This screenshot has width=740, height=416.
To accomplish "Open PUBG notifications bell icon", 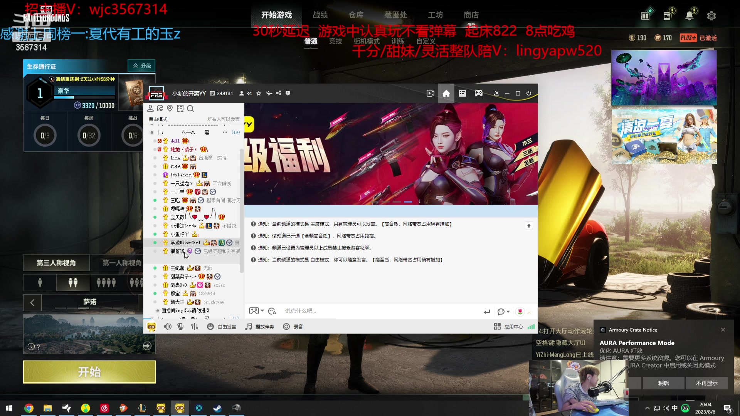I will pyautogui.click(x=690, y=15).
